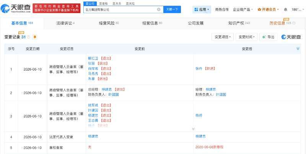Switch to the 法律诉讼 tab
The image size is (306, 154).
click(65, 23)
